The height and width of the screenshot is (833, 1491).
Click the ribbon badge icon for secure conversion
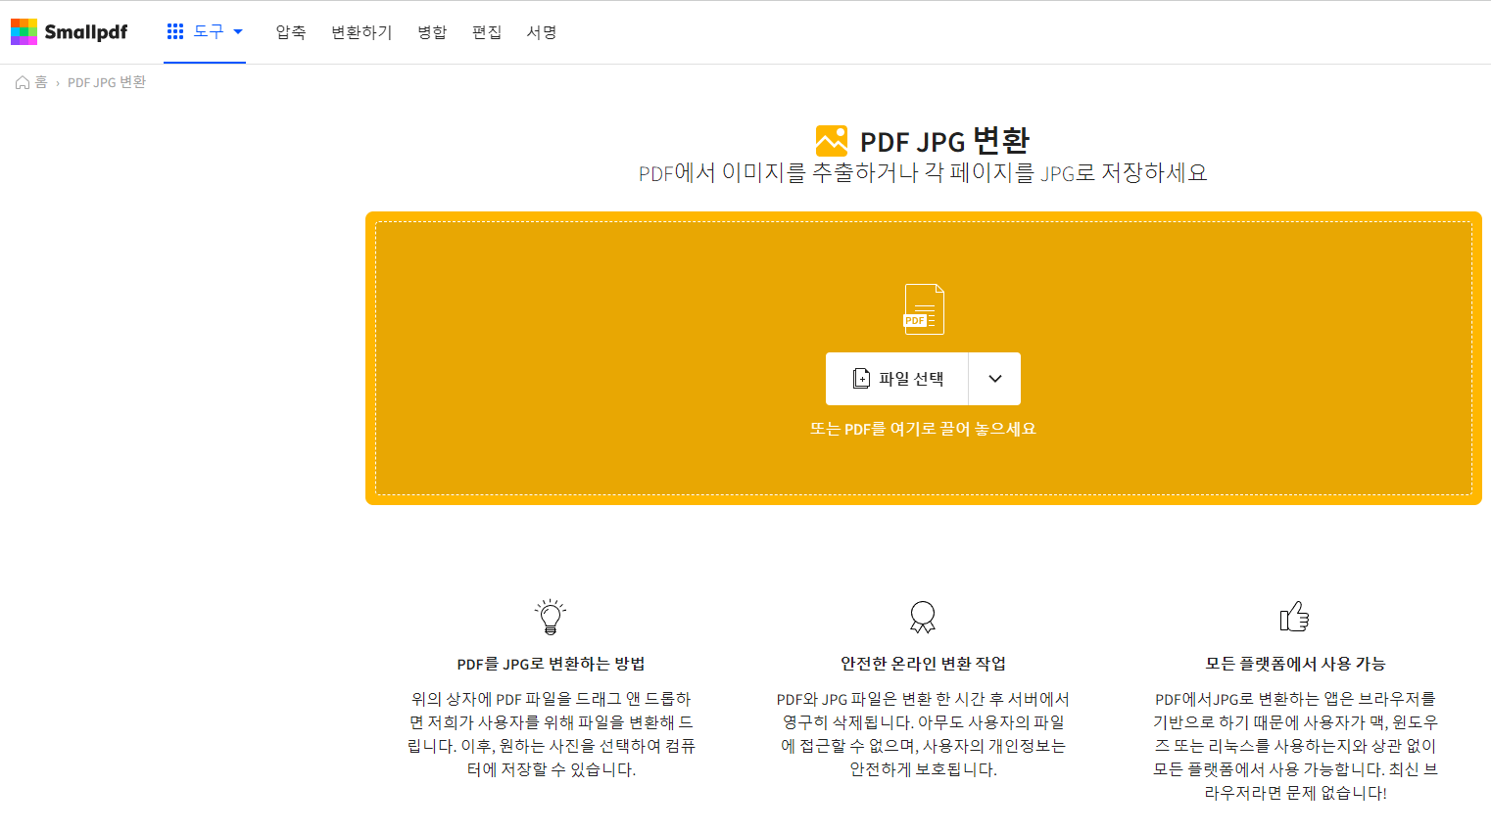coord(922,618)
